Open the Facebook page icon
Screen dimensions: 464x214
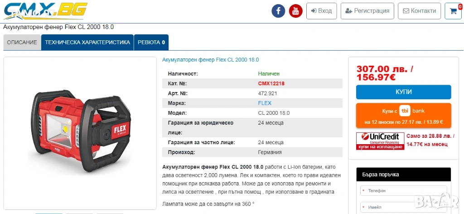pos(278,11)
